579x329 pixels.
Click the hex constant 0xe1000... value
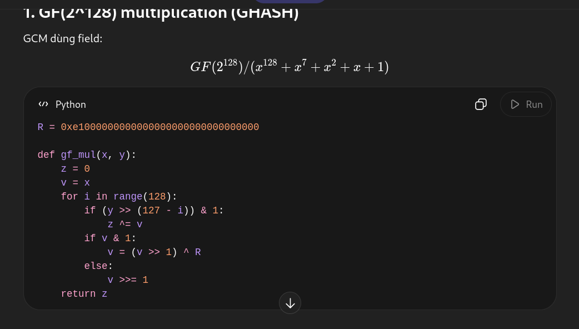(159, 127)
